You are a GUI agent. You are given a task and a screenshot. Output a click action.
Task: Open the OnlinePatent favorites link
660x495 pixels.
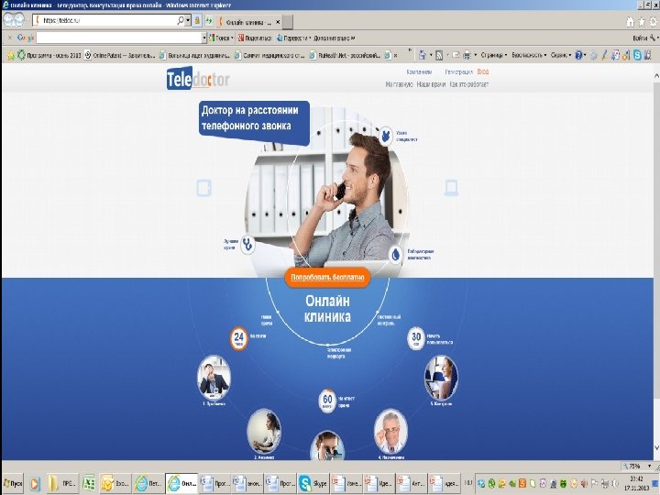[x=119, y=55]
